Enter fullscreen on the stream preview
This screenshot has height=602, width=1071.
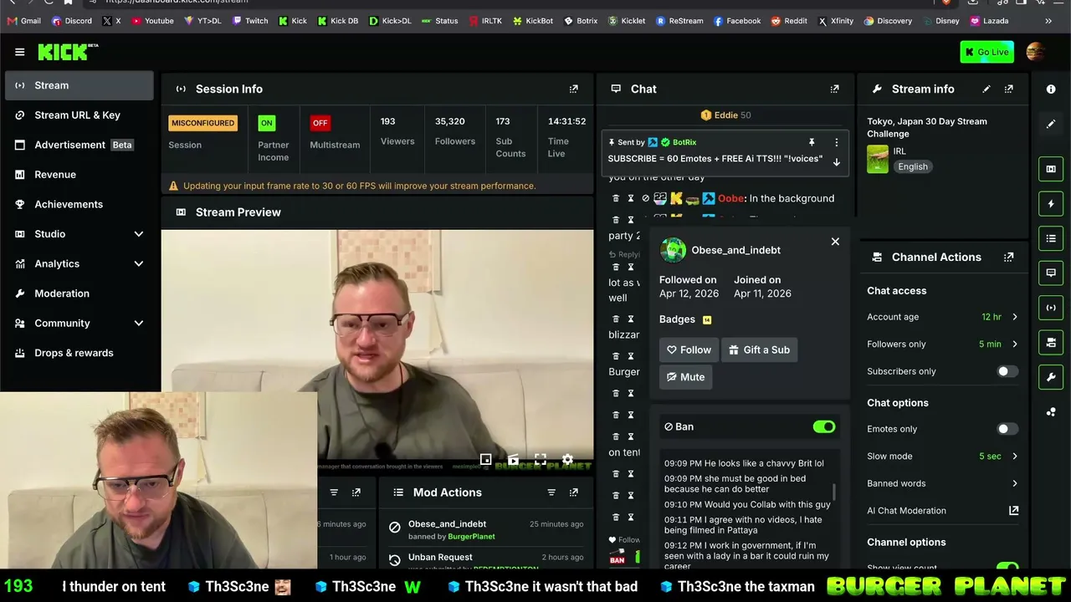click(x=541, y=460)
